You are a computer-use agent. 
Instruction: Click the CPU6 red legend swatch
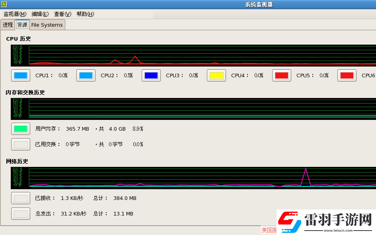pyautogui.click(x=347, y=75)
